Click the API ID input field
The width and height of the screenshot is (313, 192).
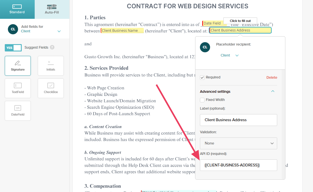point(239,165)
